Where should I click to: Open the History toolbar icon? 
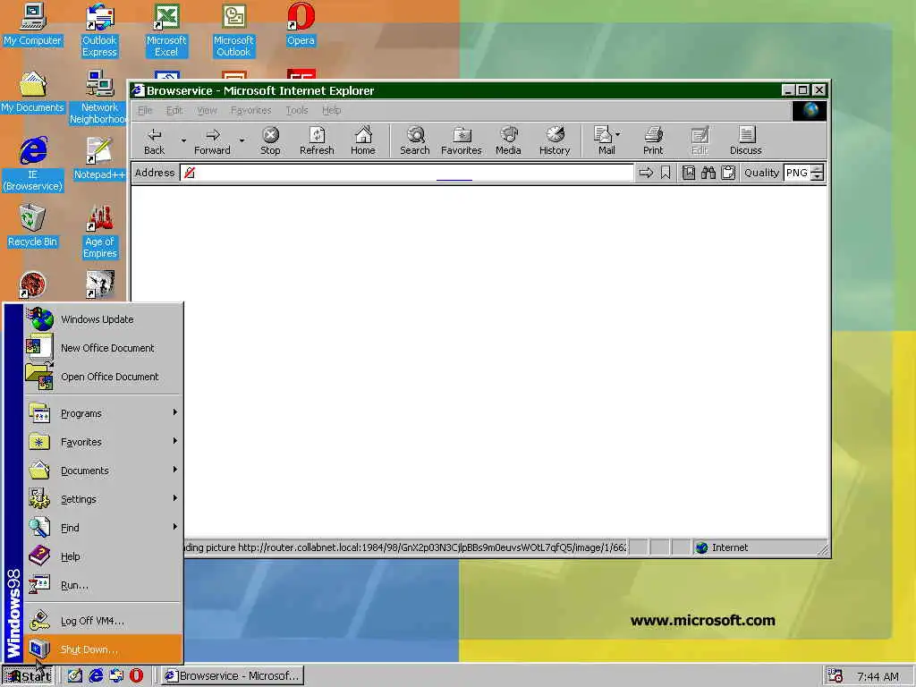555,141
